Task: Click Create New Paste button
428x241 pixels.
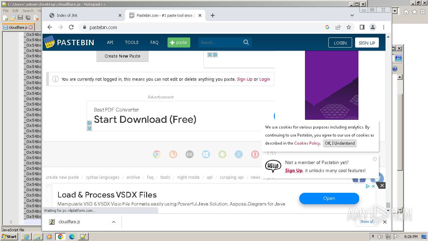Action: [122, 56]
